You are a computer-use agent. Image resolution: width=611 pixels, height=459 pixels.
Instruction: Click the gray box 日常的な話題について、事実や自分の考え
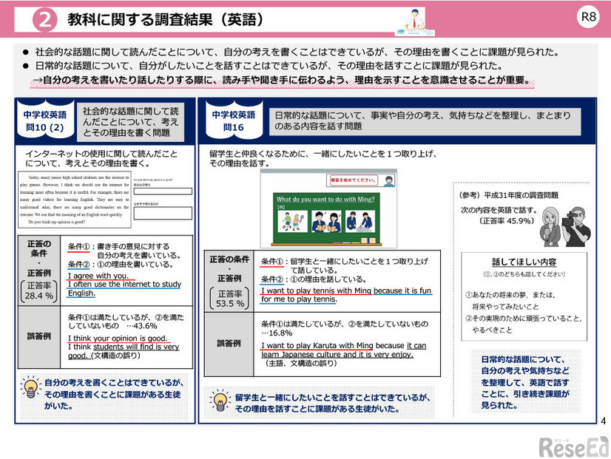(425, 121)
